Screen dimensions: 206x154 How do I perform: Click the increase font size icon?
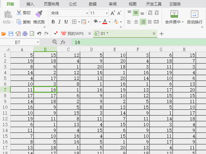click(113, 13)
